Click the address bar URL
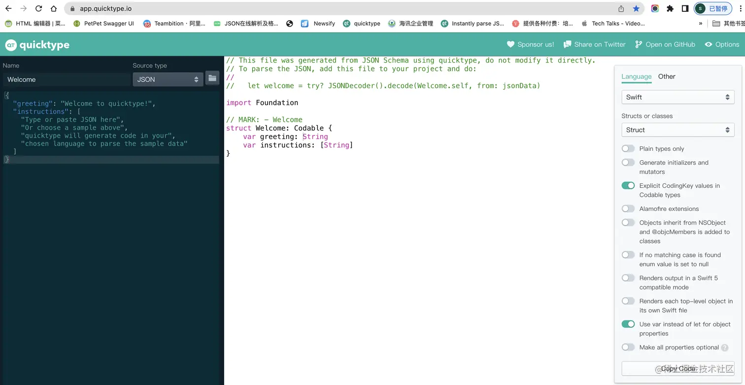Viewport: 745px width, 385px height. [x=105, y=8]
